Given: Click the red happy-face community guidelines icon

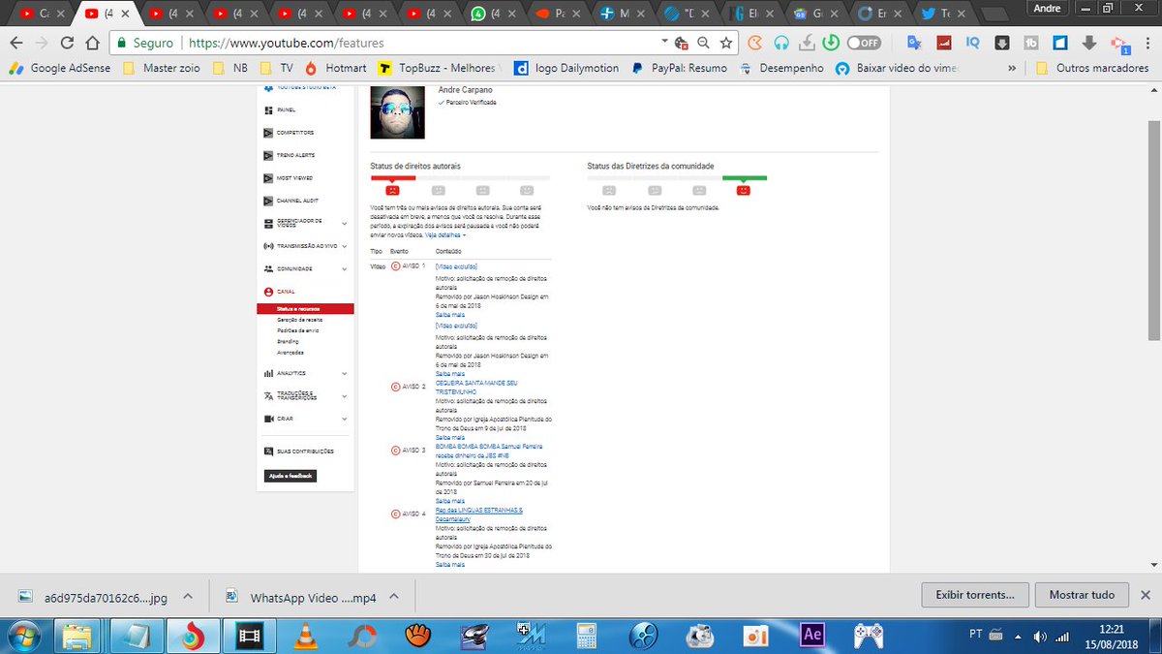Looking at the screenshot, I should [x=744, y=191].
